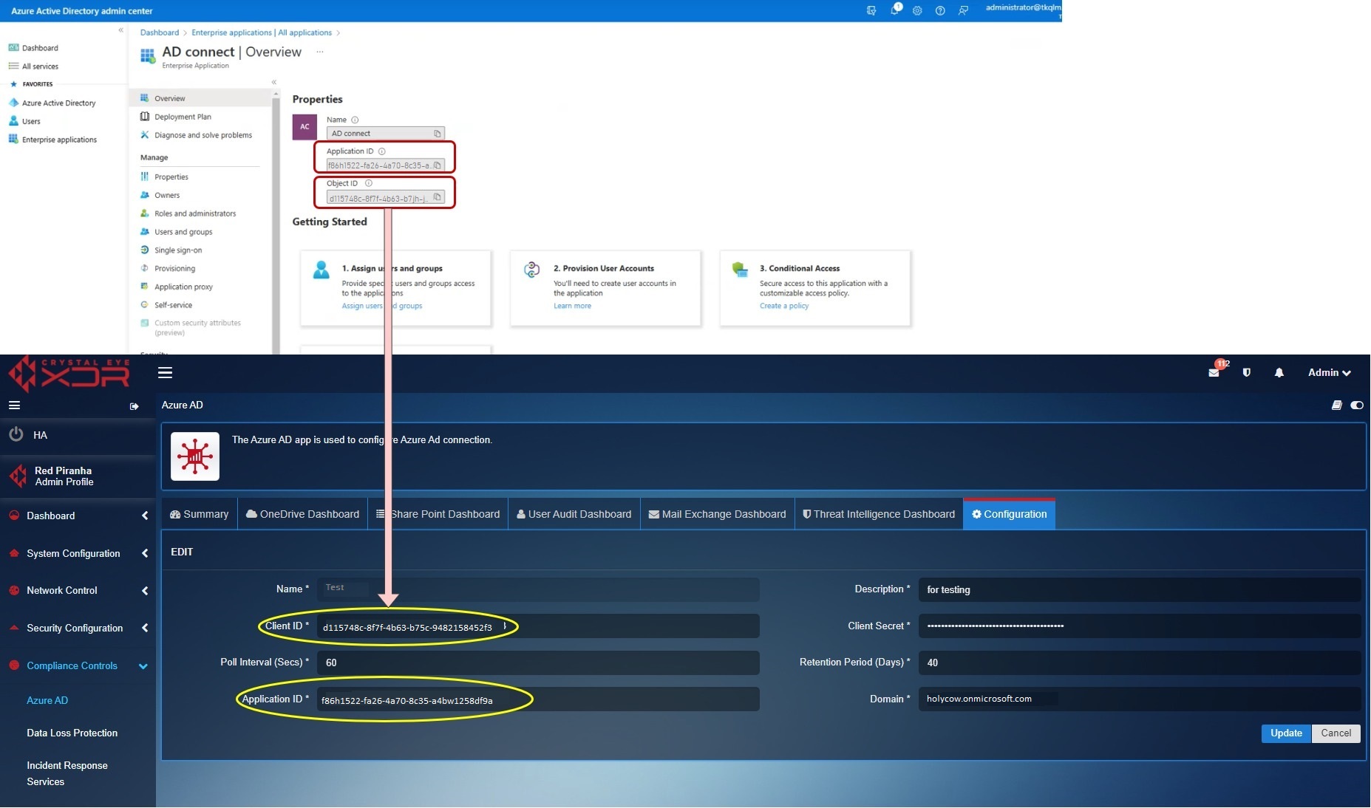The image size is (1371, 808).
Task: Open Provisioning in Azure Manage menu
Action: coord(174,269)
